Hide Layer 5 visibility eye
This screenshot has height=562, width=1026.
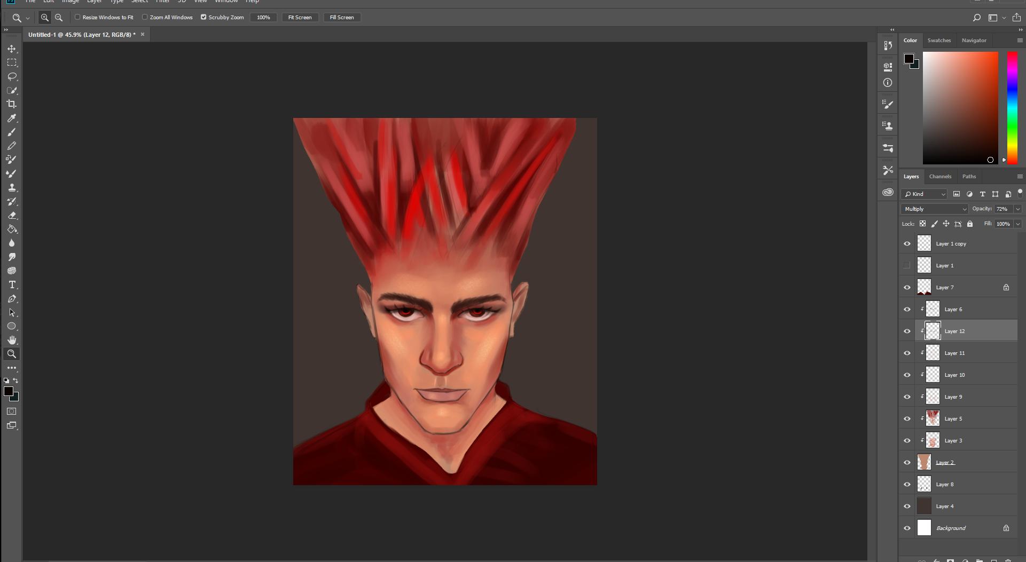(x=907, y=418)
